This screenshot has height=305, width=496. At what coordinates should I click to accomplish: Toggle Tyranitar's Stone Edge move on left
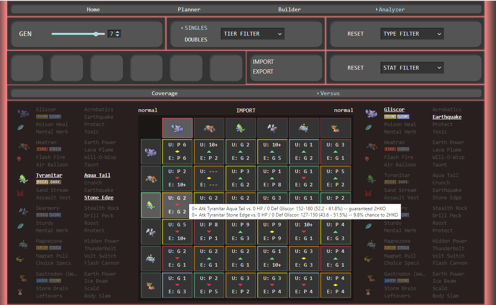pyautogui.click(x=99, y=198)
